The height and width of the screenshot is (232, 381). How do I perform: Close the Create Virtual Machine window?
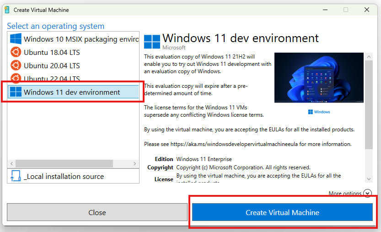367,10
